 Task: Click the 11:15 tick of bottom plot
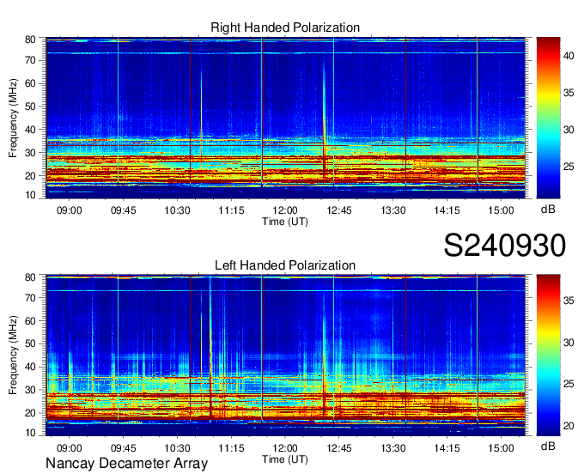231,448
